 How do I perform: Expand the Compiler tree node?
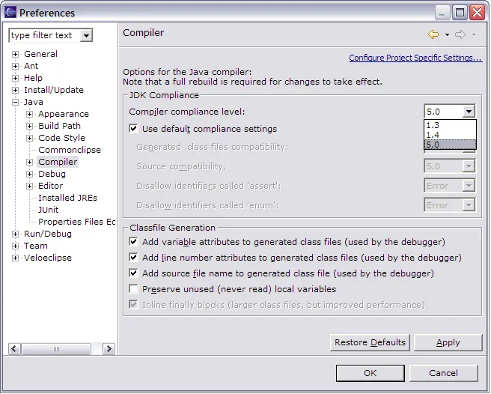(x=29, y=162)
